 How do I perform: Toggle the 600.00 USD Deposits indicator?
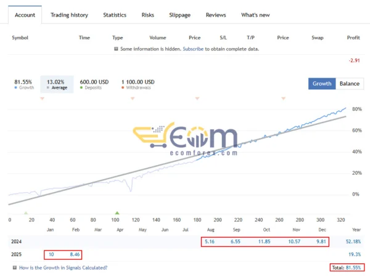tap(94, 84)
